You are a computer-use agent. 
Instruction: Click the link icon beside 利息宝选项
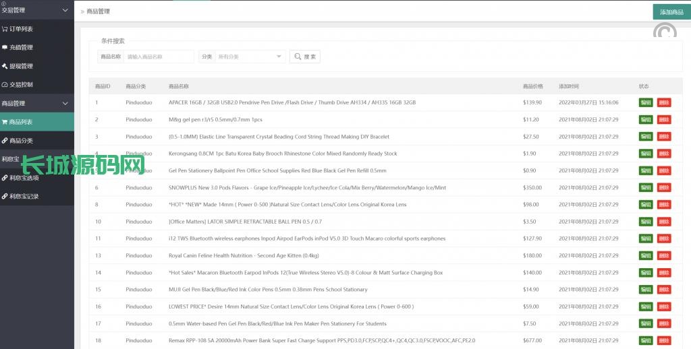[5, 178]
